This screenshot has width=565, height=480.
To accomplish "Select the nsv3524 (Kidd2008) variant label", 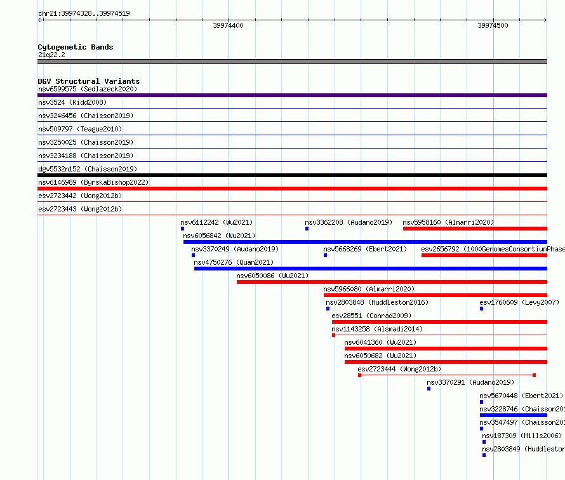I will click(x=72, y=102).
